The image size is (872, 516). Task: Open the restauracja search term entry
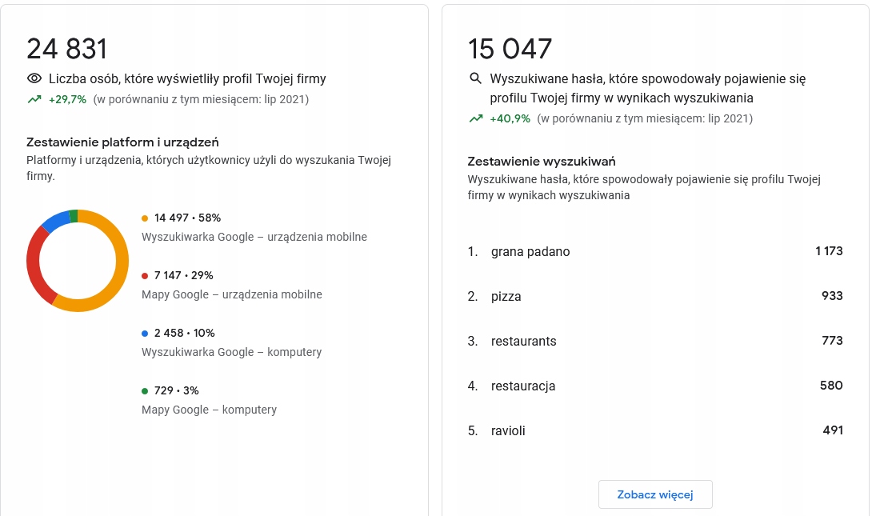pos(522,386)
